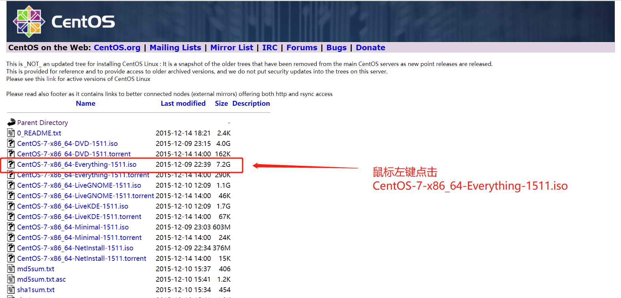Click the text file icon beside 0_README.txt
This screenshot has width=621, height=298.
coord(11,133)
